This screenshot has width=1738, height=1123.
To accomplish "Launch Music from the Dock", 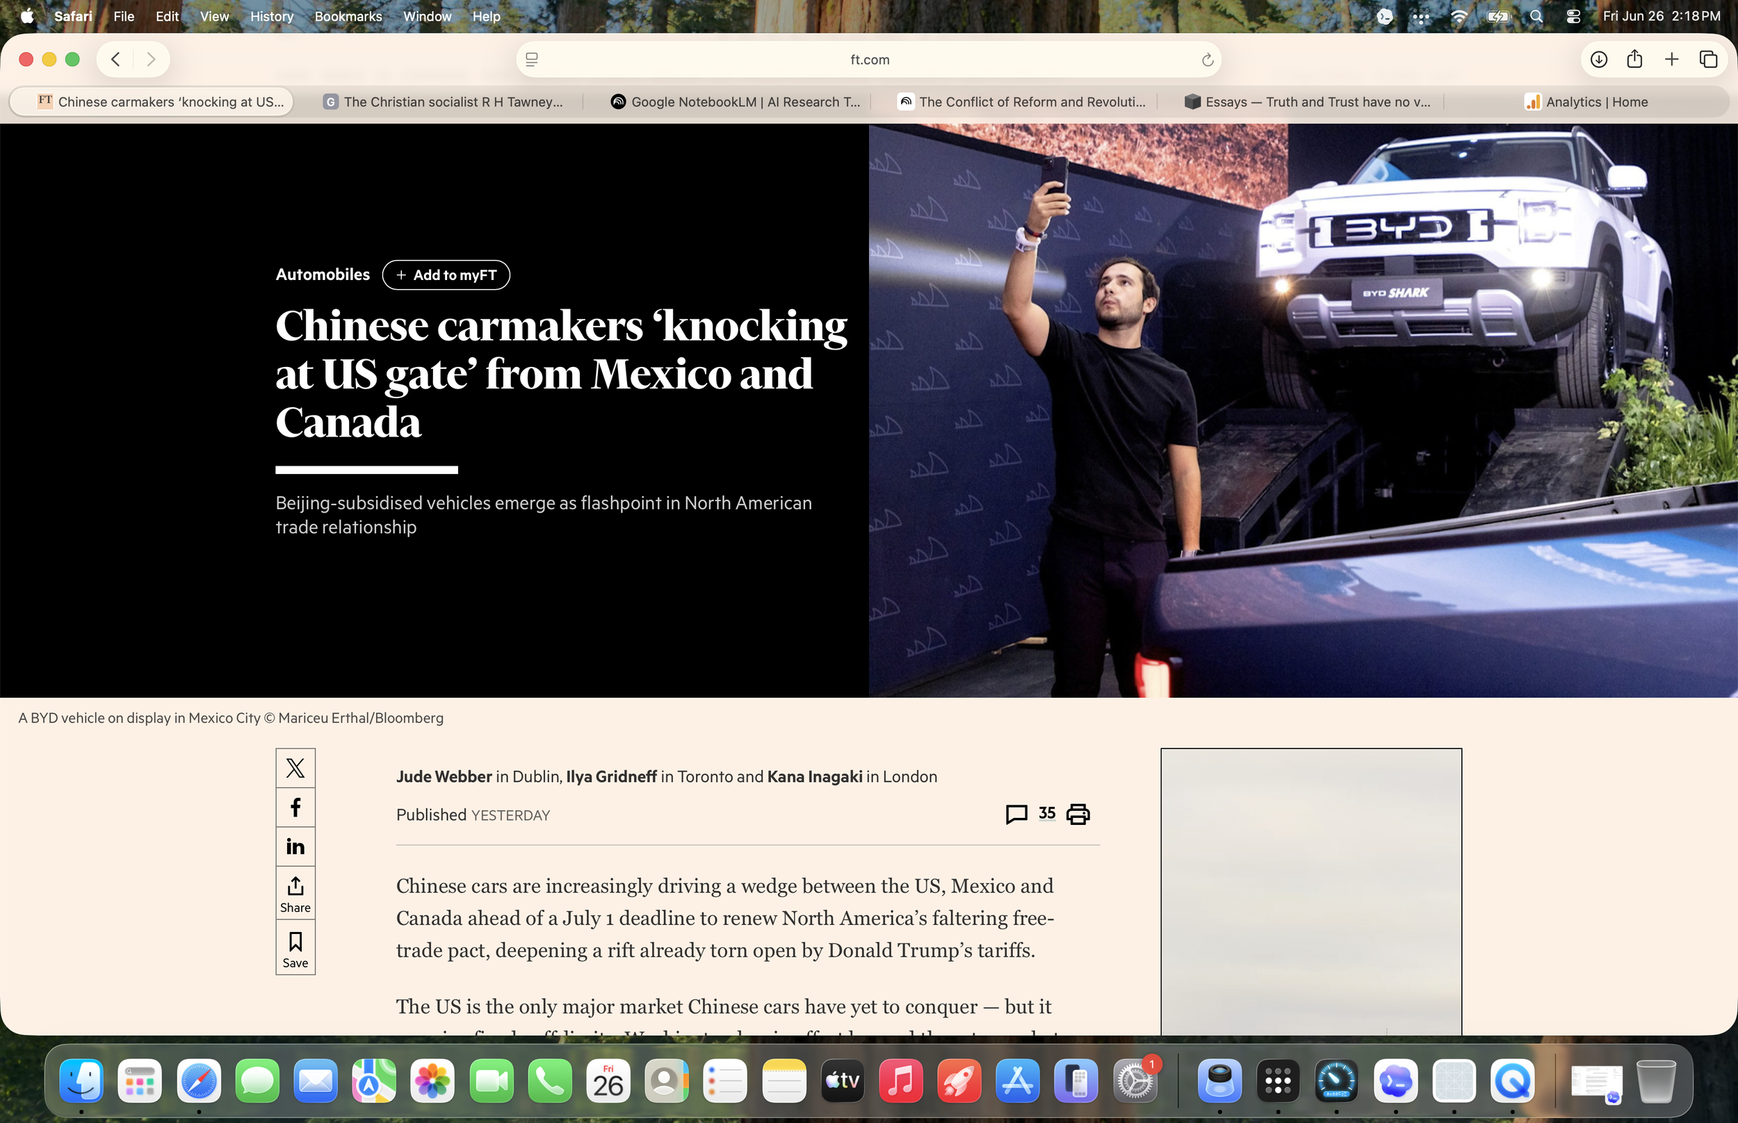I will pyautogui.click(x=901, y=1080).
